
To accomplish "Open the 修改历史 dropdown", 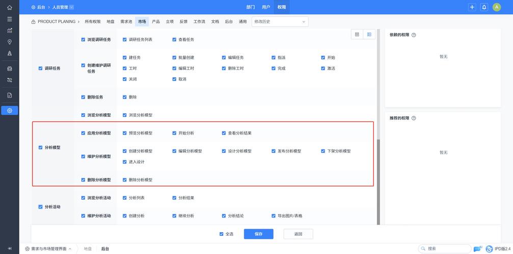I will (280, 22).
